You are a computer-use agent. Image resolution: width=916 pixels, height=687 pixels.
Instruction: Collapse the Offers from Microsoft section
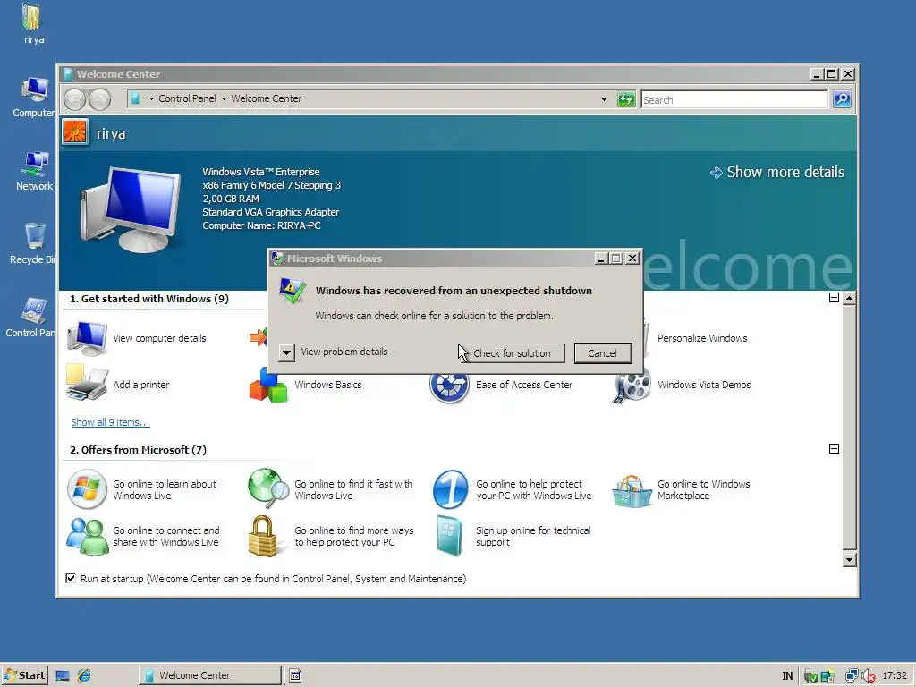click(835, 449)
